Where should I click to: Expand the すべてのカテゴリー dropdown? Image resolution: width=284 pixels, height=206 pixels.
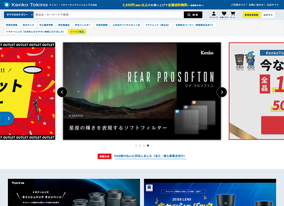(x=18, y=15)
